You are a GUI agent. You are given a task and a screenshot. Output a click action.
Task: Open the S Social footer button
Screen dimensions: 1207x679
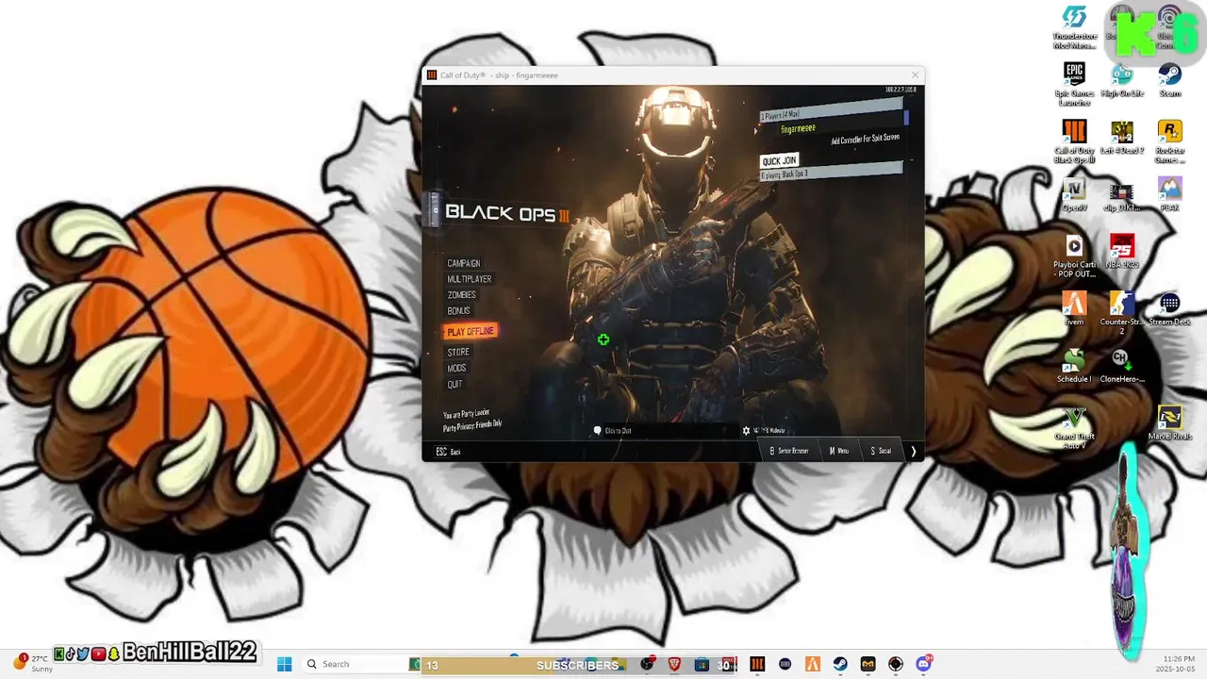coord(881,451)
